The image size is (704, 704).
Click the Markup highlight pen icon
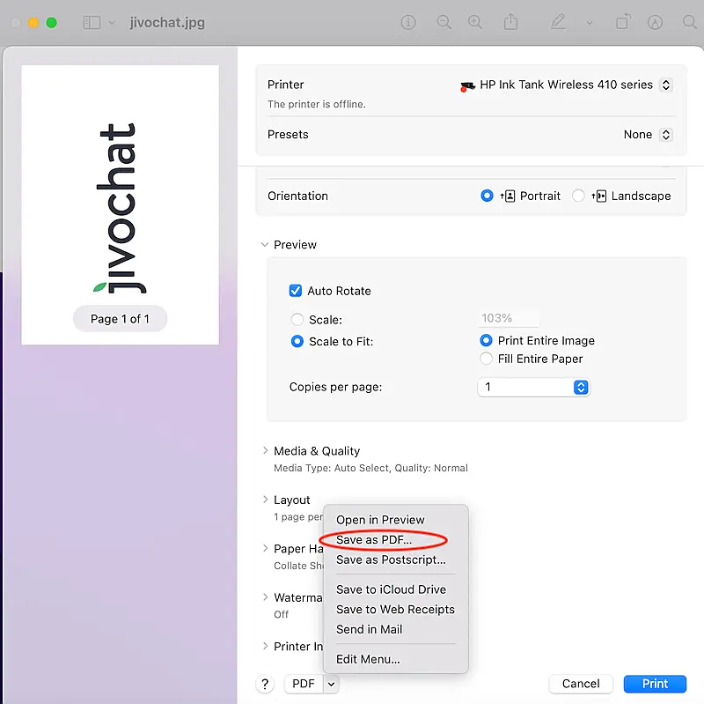(x=557, y=23)
